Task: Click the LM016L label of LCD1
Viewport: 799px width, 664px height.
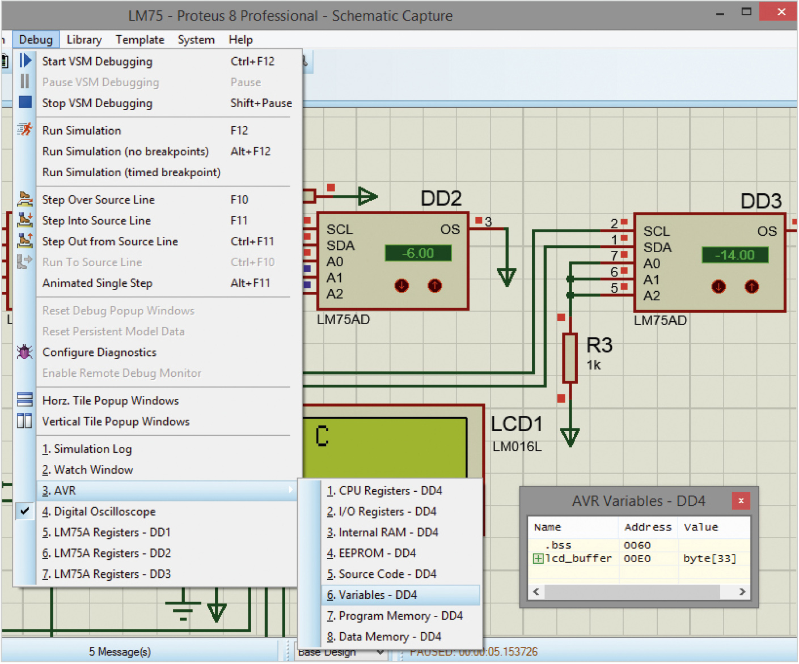Action: point(517,446)
